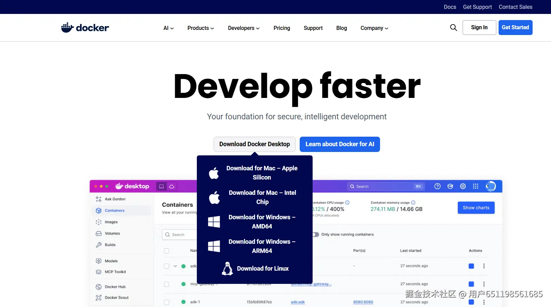551x307 pixels.
Task: Check the adk container row checkbox
Action: tap(167, 266)
